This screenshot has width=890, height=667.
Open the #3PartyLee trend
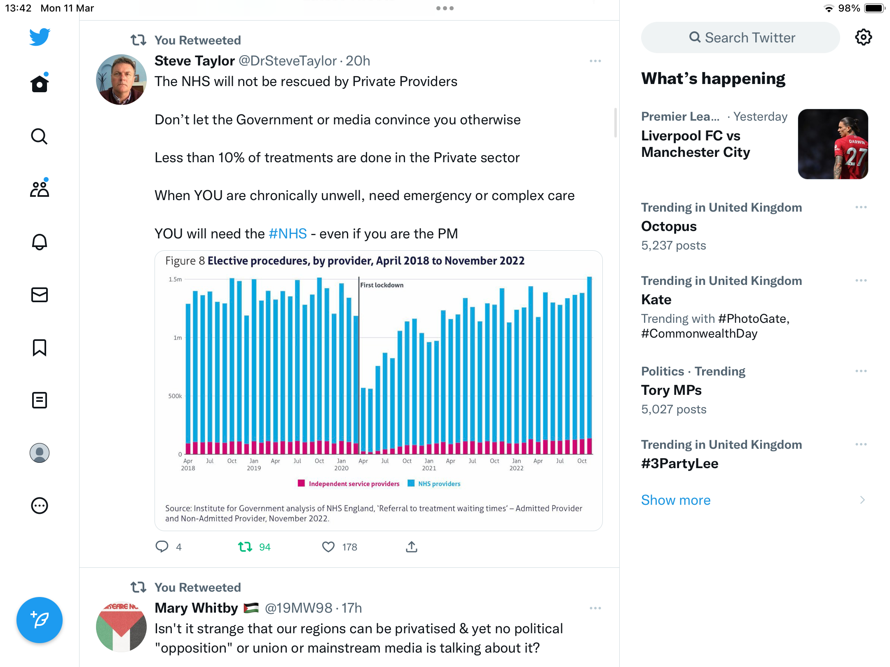[680, 463]
